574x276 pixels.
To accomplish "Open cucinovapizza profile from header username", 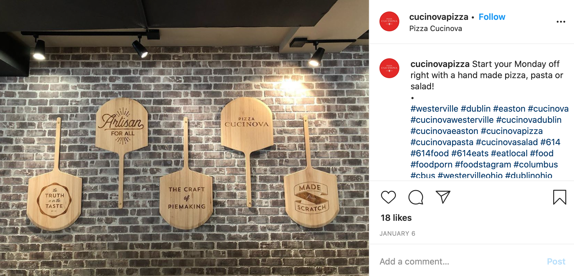I will (439, 17).
